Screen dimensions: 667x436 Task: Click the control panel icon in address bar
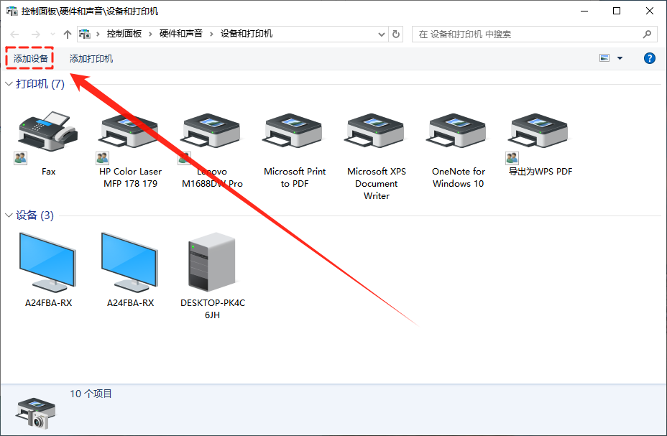(x=85, y=34)
